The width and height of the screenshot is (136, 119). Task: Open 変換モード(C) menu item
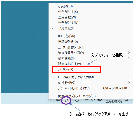[x=67, y=83]
